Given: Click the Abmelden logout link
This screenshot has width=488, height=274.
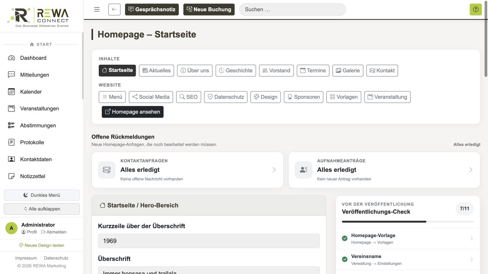Looking at the screenshot, I should 54,232.
